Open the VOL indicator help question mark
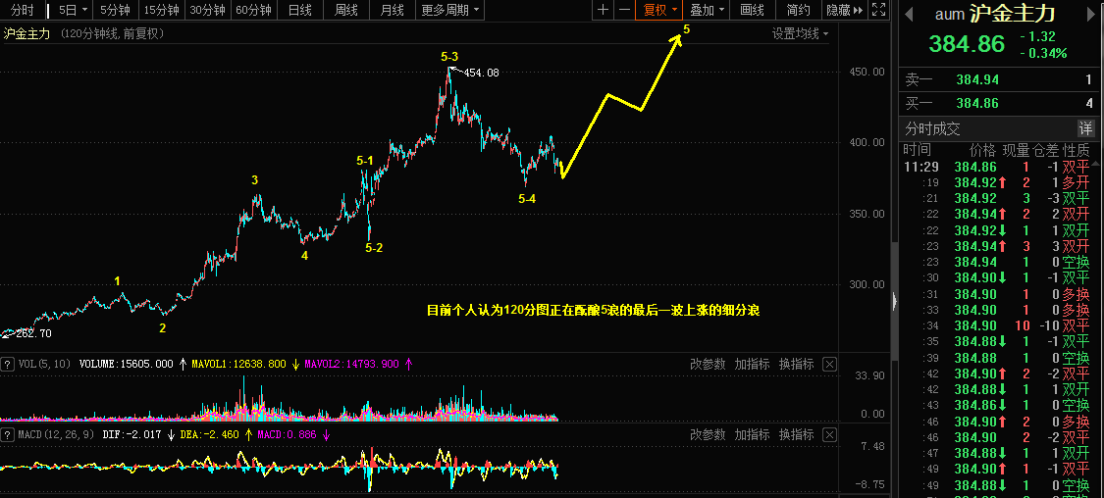 tap(7, 365)
